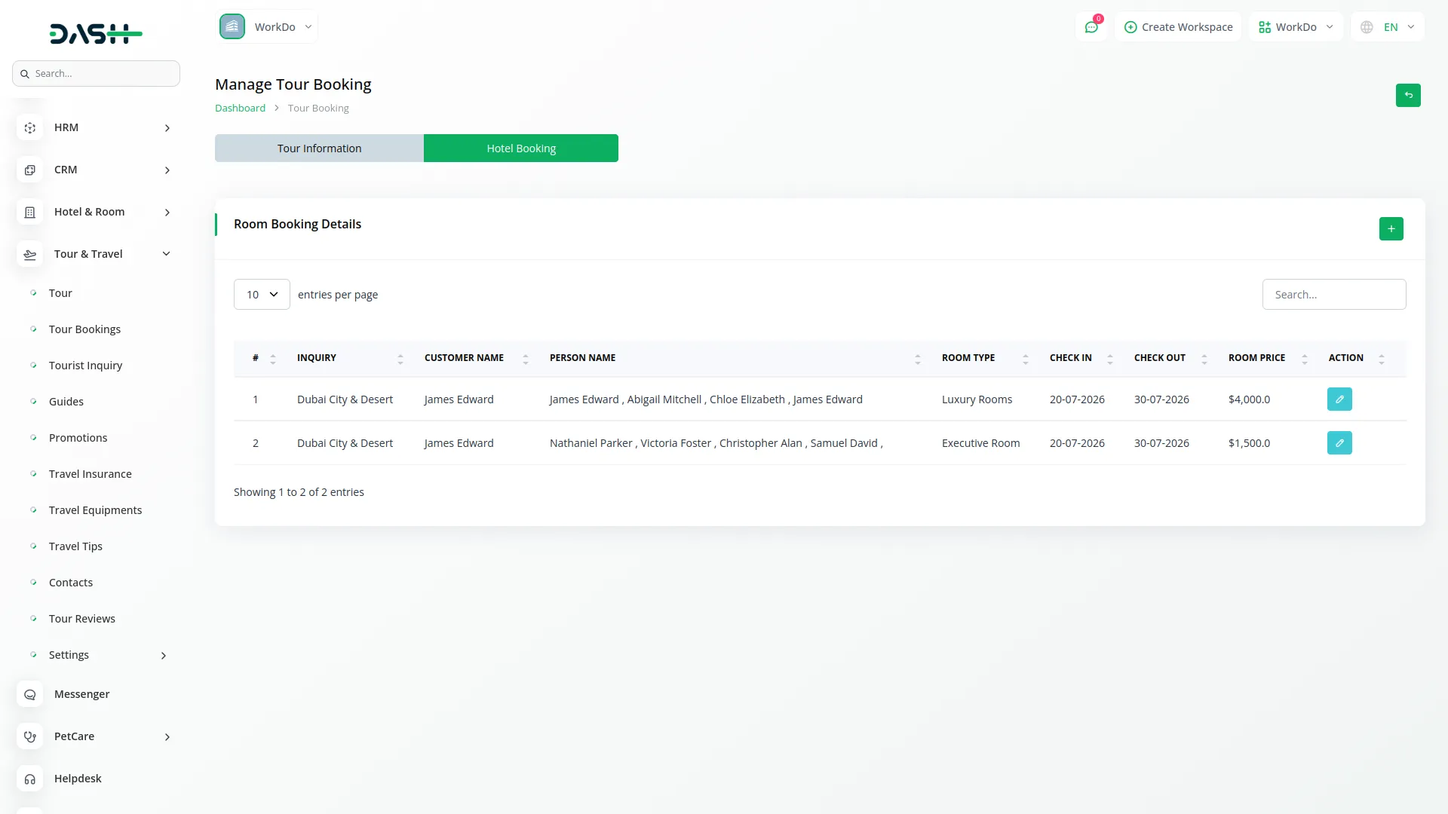1448x814 pixels.
Task: Open the chat messages icon in header
Action: [1091, 27]
